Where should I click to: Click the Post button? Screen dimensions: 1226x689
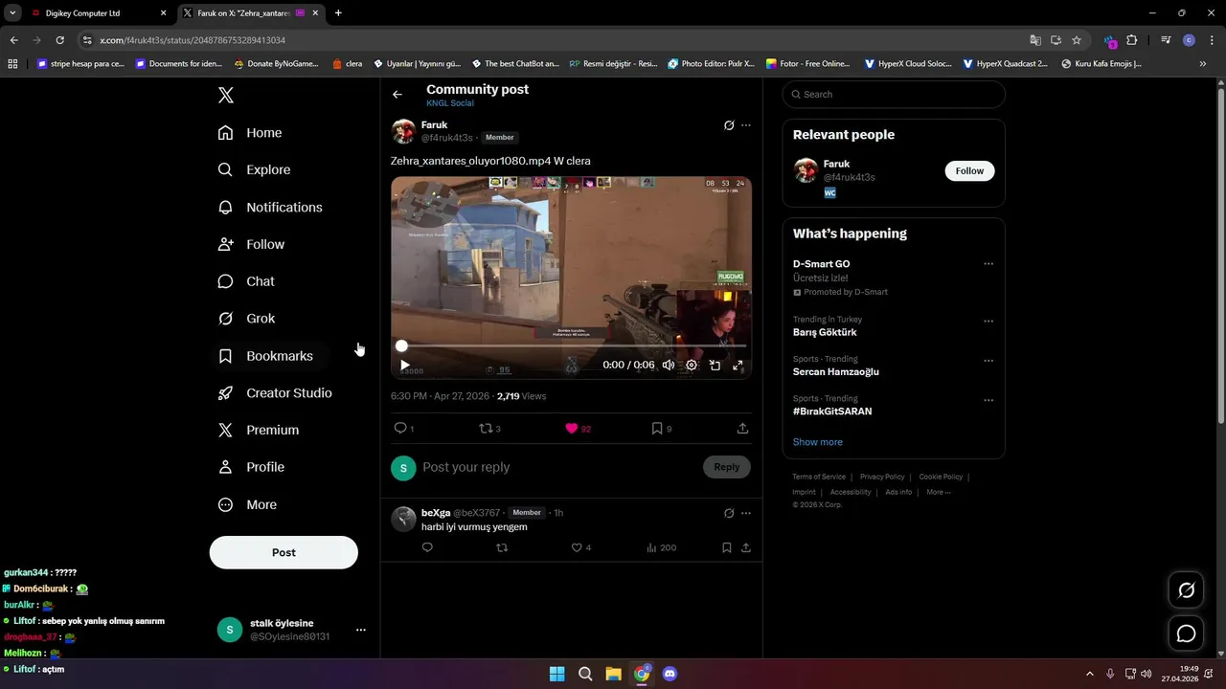[284, 552]
